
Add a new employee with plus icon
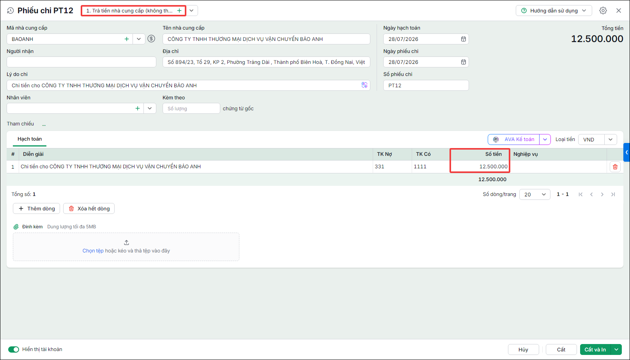point(138,108)
